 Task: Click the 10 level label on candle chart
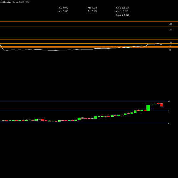click(x=169, y=101)
